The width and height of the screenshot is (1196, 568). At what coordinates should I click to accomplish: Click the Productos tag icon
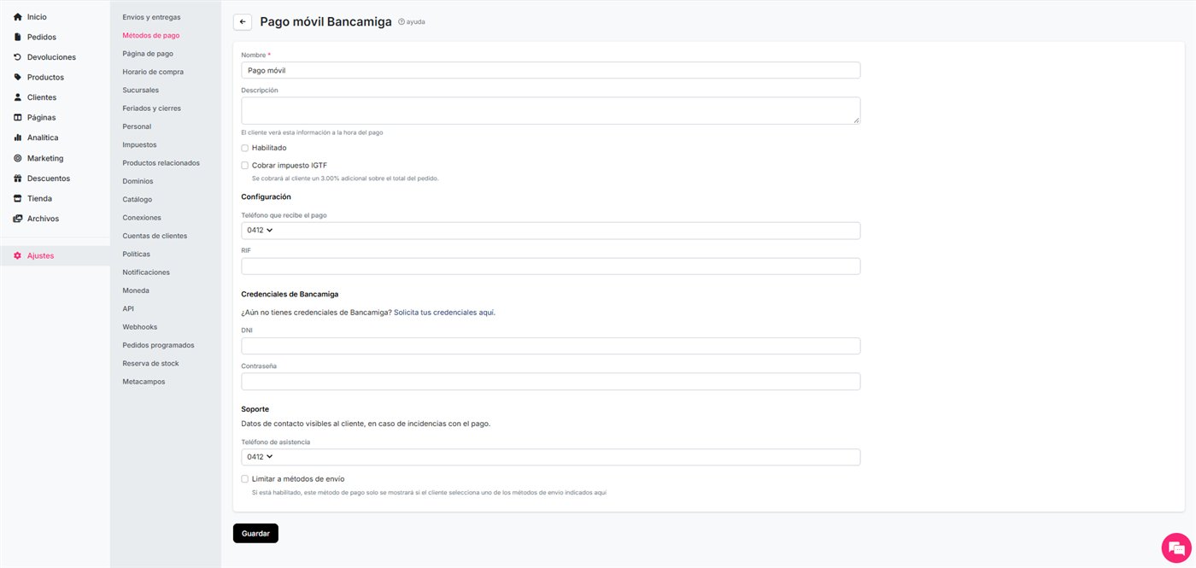pyautogui.click(x=18, y=77)
